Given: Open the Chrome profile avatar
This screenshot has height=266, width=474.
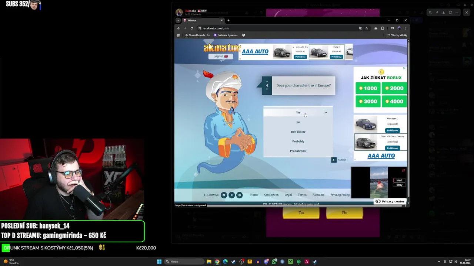Looking at the screenshot, I should pos(399,28).
